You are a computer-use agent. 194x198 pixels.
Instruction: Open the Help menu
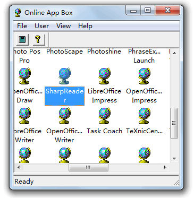tap(85, 26)
